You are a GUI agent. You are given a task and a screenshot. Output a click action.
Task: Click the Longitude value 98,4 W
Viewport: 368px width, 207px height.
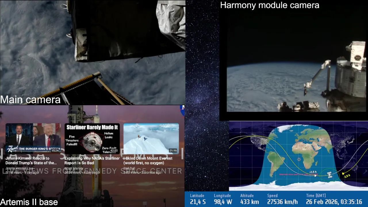(223, 202)
